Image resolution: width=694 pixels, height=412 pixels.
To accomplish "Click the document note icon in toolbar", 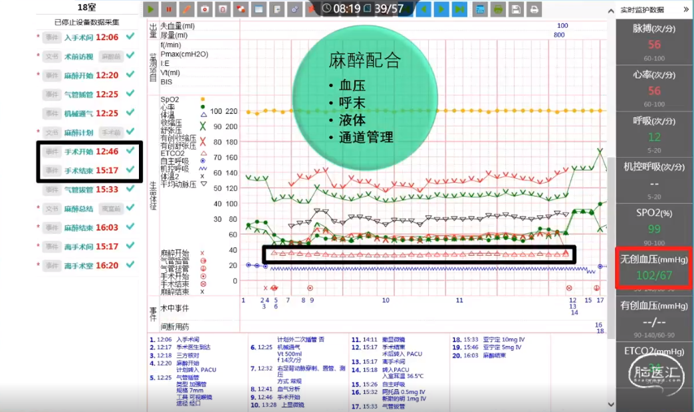I will pos(277,9).
